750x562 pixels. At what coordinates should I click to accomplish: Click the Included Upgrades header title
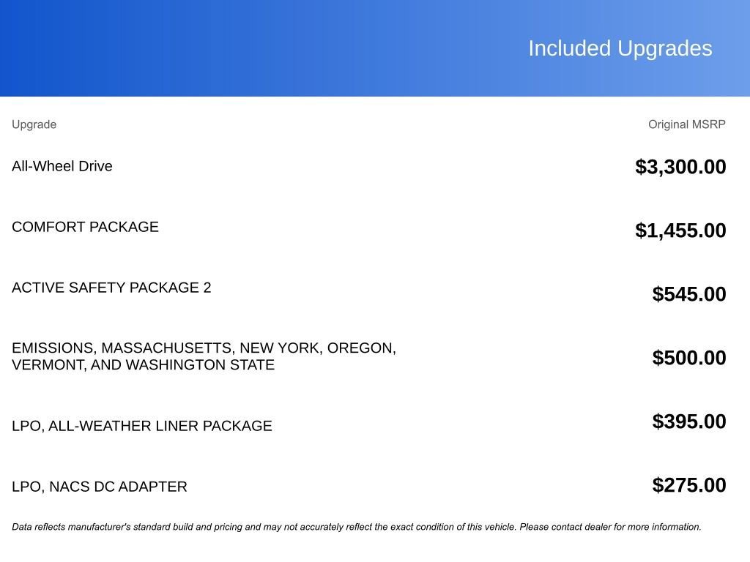620,48
